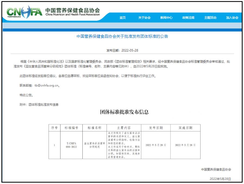Image resolution: width=244 pixels, height=184 pixels.
Task: Open the 主题活动 menu item
Action: pos(210,18)
